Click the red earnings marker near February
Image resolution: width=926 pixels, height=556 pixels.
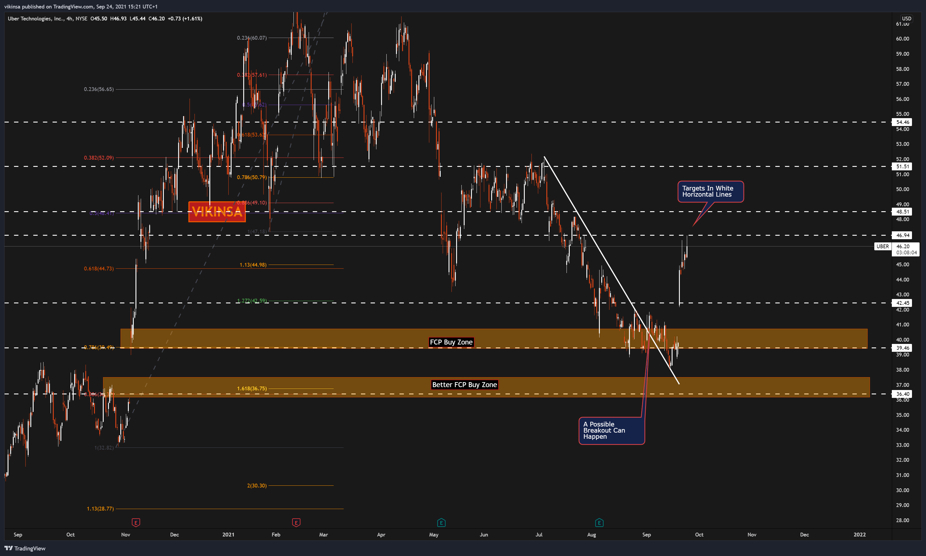[296, 522]
